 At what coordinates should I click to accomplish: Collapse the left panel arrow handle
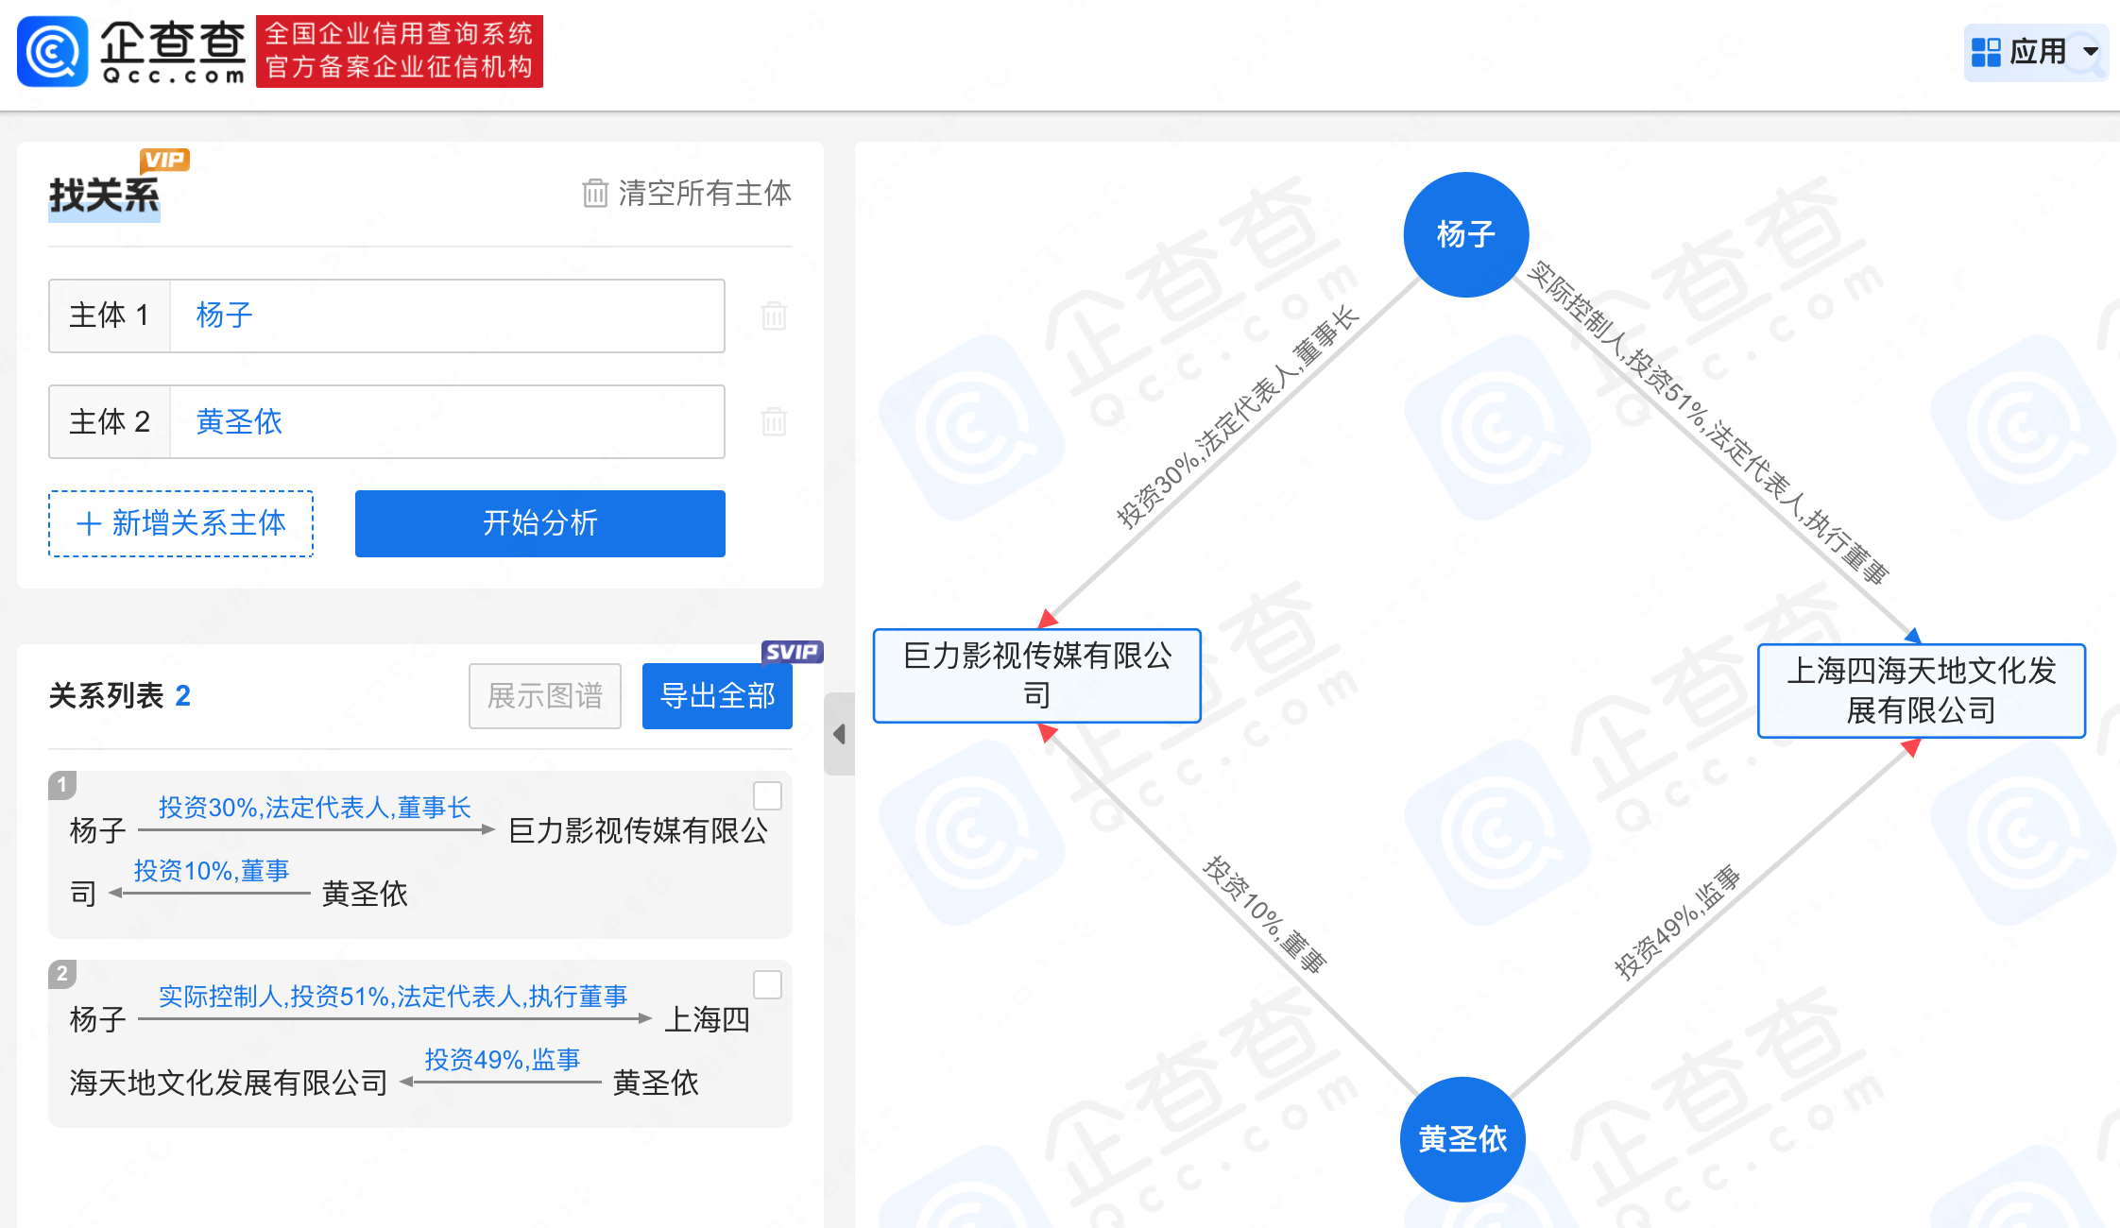pos(839,734)
